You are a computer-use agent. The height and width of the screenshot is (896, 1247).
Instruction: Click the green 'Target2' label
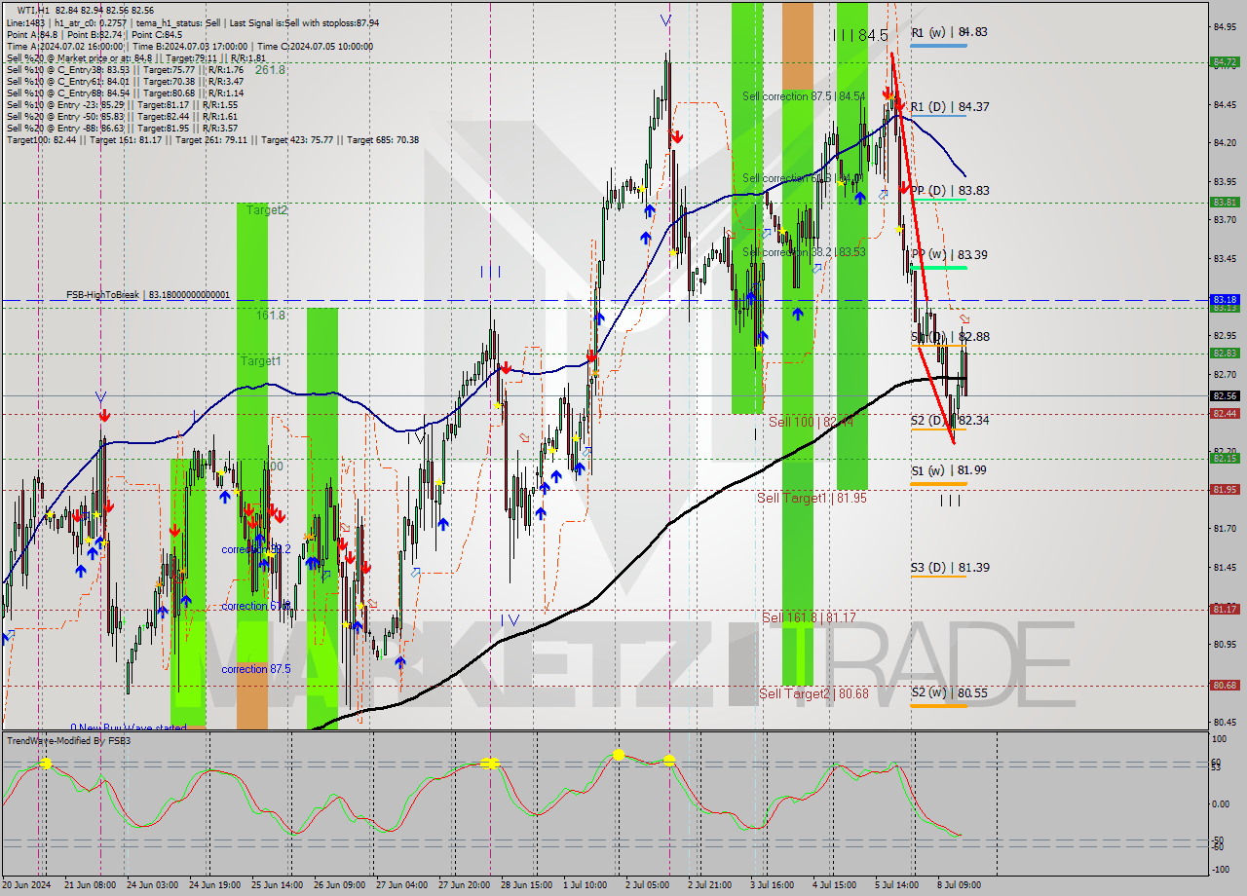(x=267, y=210)
